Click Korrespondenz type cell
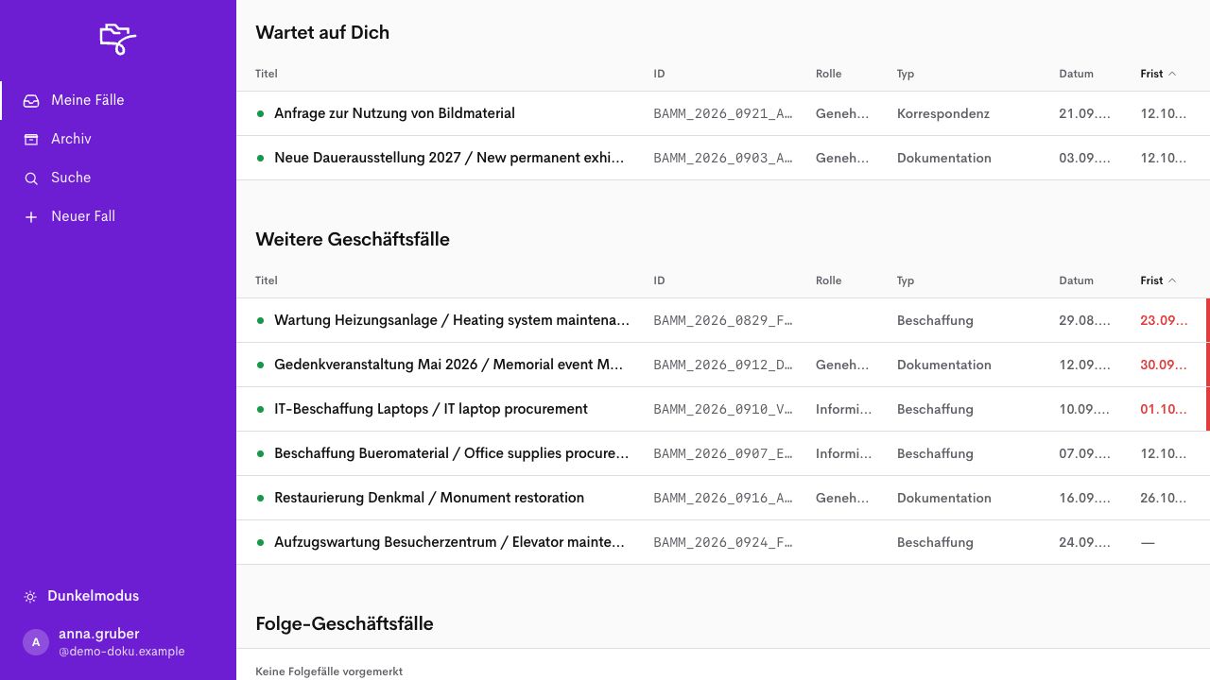The image size is (1210, 680). click(x=943, y=113)
